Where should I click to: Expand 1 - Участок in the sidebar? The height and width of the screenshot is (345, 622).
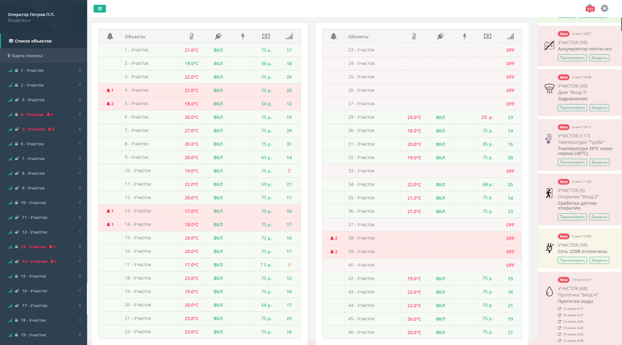coord(80,70)
